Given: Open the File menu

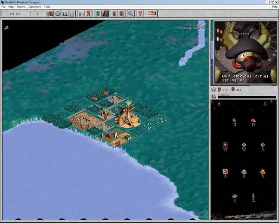Looking at the screenshot, I should coord(4,7).
